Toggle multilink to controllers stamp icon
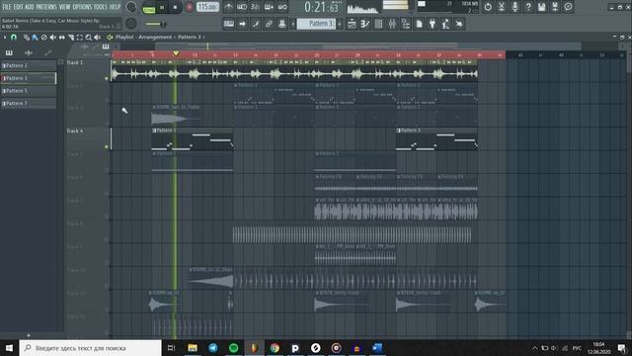Image resolution: width=632 pixels, height=356 pixels. point(281,24)
